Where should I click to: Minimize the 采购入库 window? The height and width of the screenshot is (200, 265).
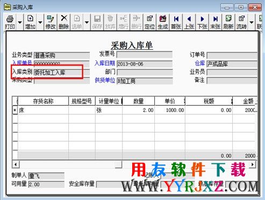[227, 8]
